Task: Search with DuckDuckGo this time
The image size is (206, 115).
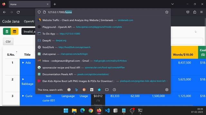Action: pyautogui.click(x=84, y=90)
